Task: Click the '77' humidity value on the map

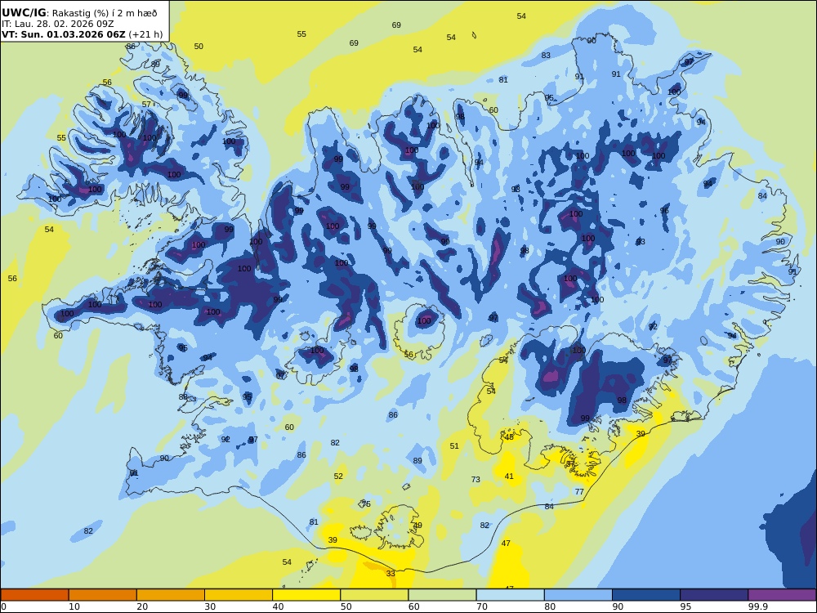Action: [x=579, y=491]
